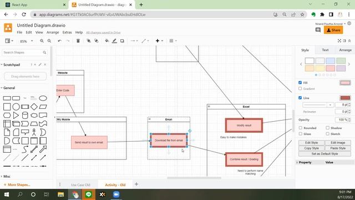The height and width of the screenshot is (200, 355).
Task: Select the Diamond shape in General
Action: 34,107
